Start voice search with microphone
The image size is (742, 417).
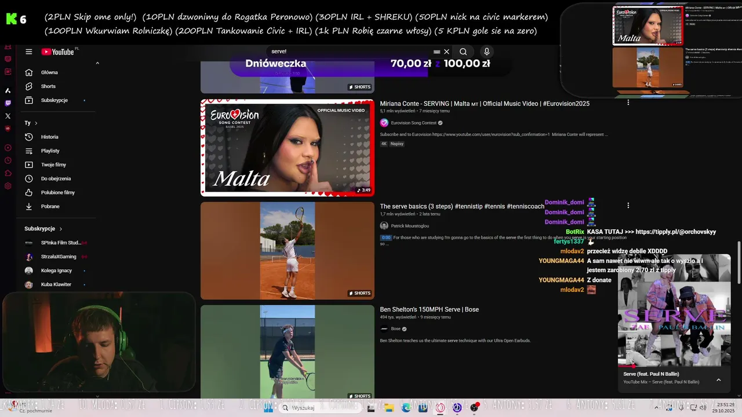pyautogui.click(x=486, y=52)
